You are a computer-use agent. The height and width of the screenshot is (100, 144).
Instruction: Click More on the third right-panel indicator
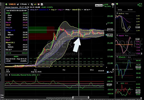[x=129, y=57]
